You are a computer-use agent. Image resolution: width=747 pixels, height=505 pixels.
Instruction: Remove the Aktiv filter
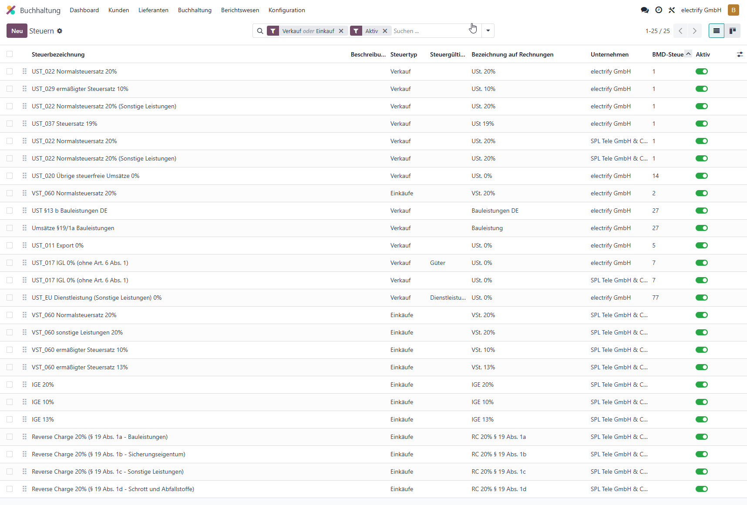point(385,31)
